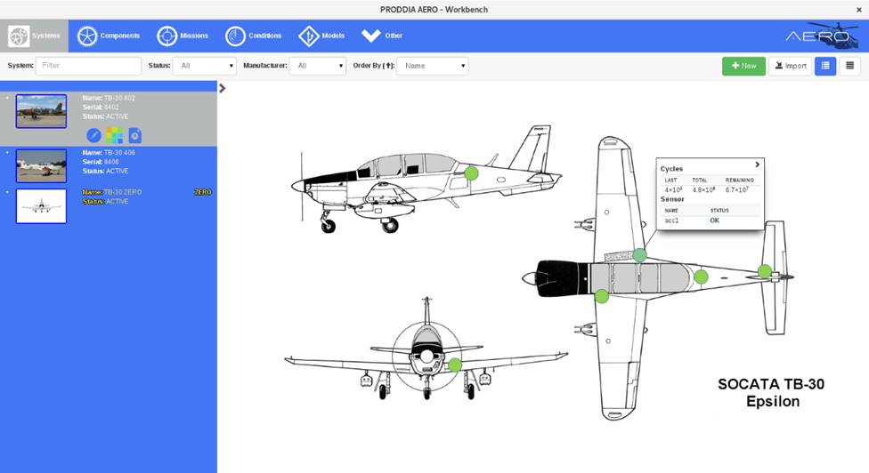Click the green New button
The width and height of the screenshot is (869, 473).
click(x=743, y=66)
